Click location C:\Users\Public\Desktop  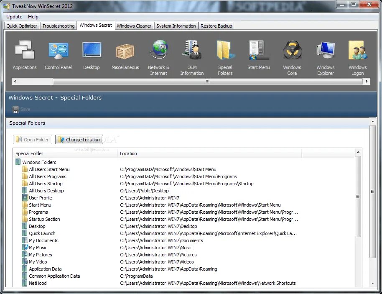coord(144,191)
